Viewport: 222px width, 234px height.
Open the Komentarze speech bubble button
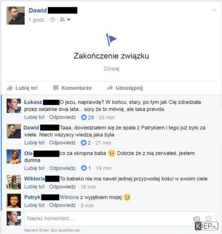point(72,88)
